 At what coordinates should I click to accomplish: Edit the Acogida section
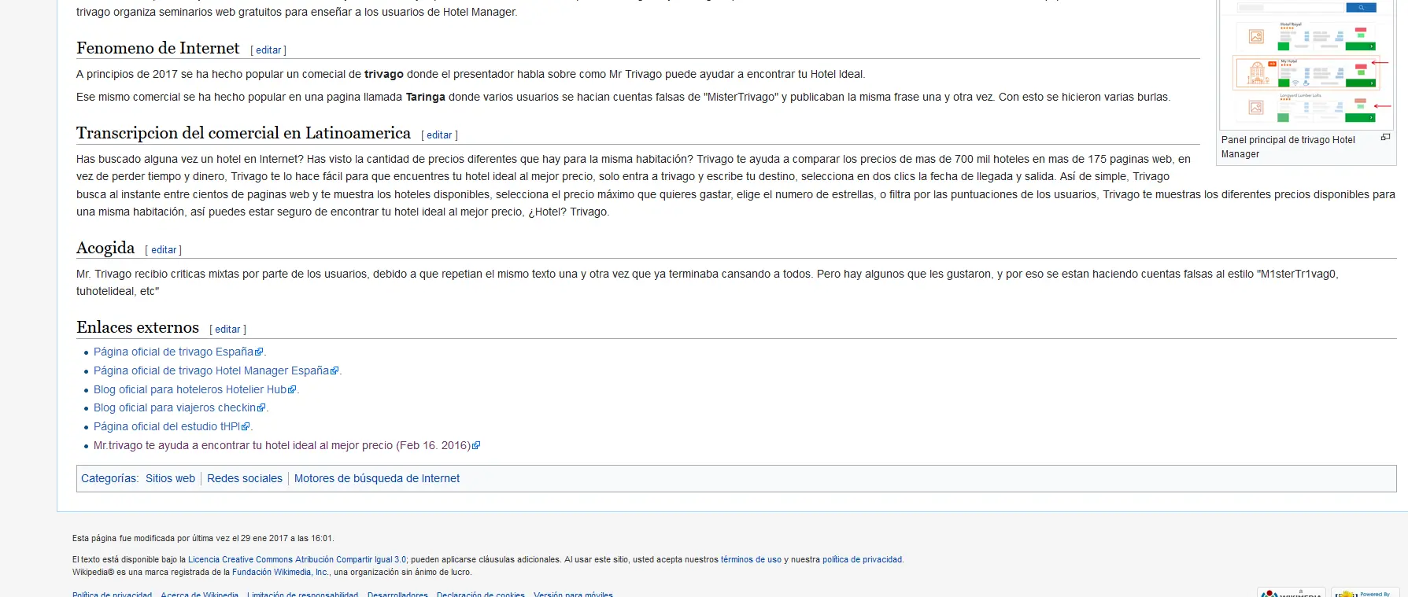(164, 250)
